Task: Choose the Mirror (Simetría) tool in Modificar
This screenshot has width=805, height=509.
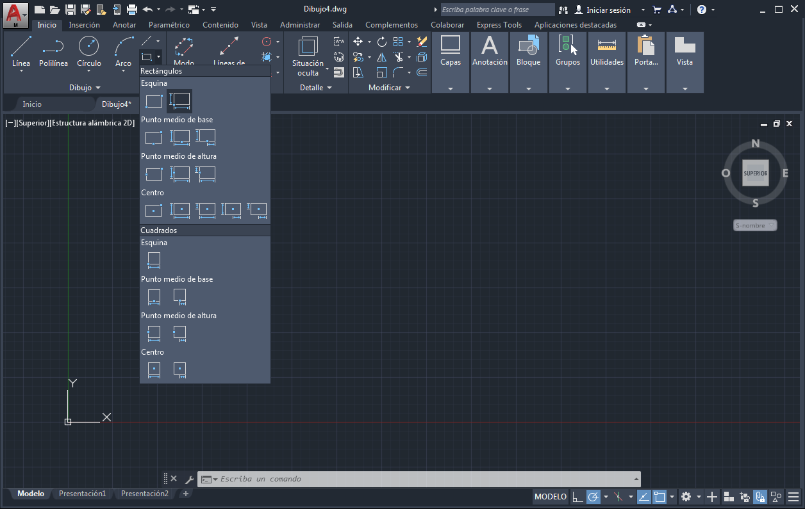Action: (x=382, y=57)
